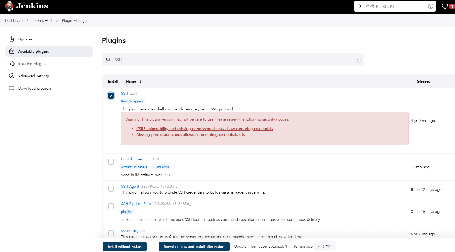Viewport: 455px width, 252px height.
Task: Open the SSH plugin link
Action: 124,93
